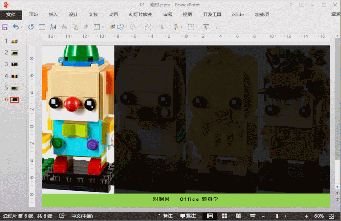The width and height of the screenshot is (341, 221).
Task: Click the Next Slide double-arrow button
Action: (337, 200)
